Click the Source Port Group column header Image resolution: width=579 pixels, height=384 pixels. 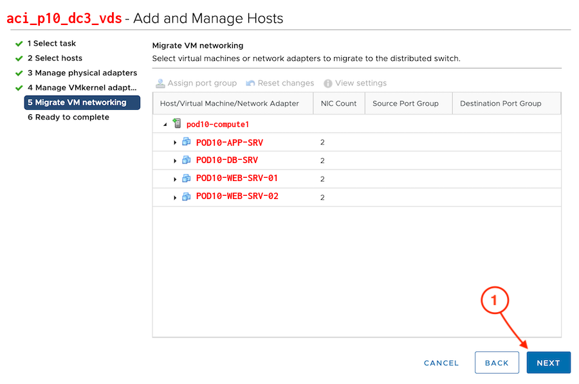point(405,103)
